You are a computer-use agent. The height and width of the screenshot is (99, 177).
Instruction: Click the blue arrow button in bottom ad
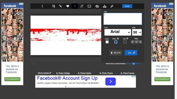coord(111,81)
